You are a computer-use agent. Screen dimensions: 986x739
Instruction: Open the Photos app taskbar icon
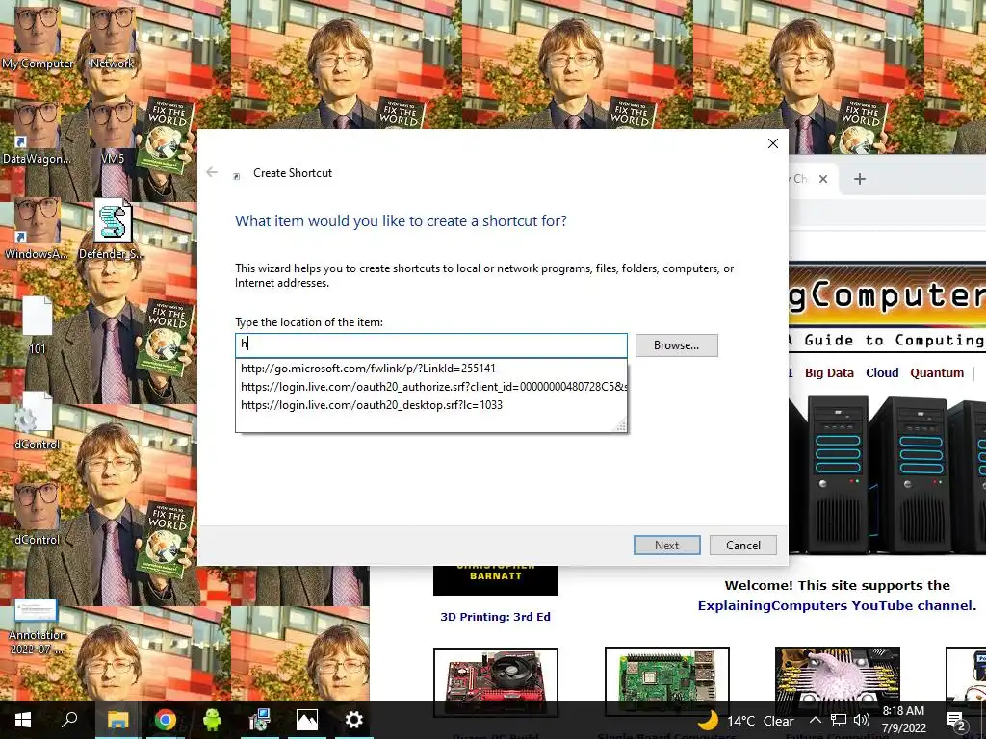307,720
